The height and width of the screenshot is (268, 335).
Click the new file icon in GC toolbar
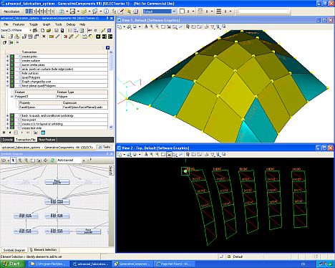(x=42, y=30)
